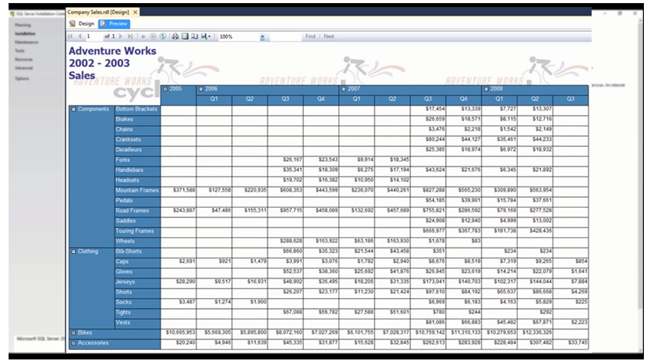Select the Road Frames row header
This screenshot has width=647, height=361.
[137, 211]
